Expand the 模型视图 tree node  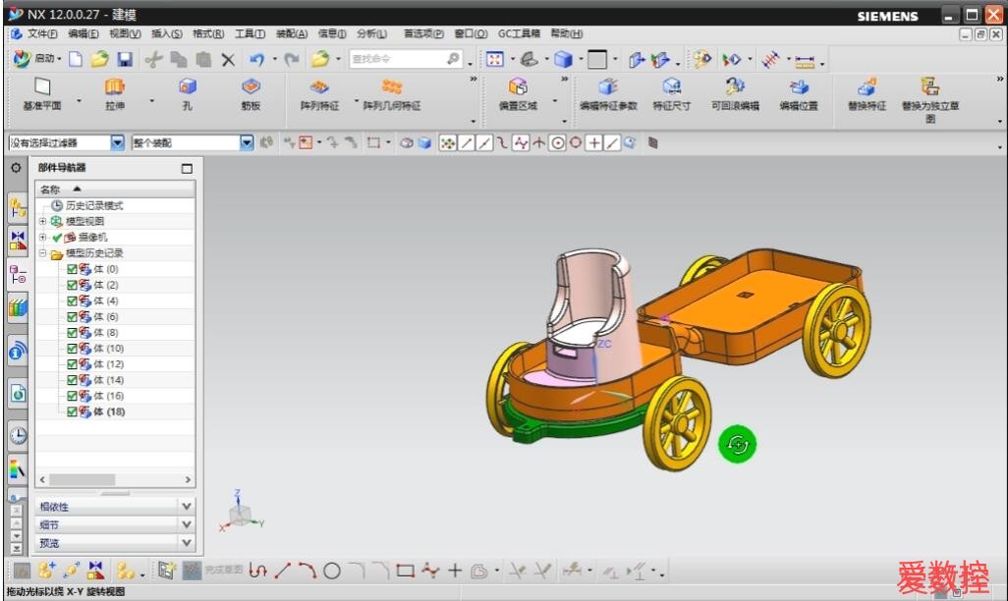coord(43,222)
